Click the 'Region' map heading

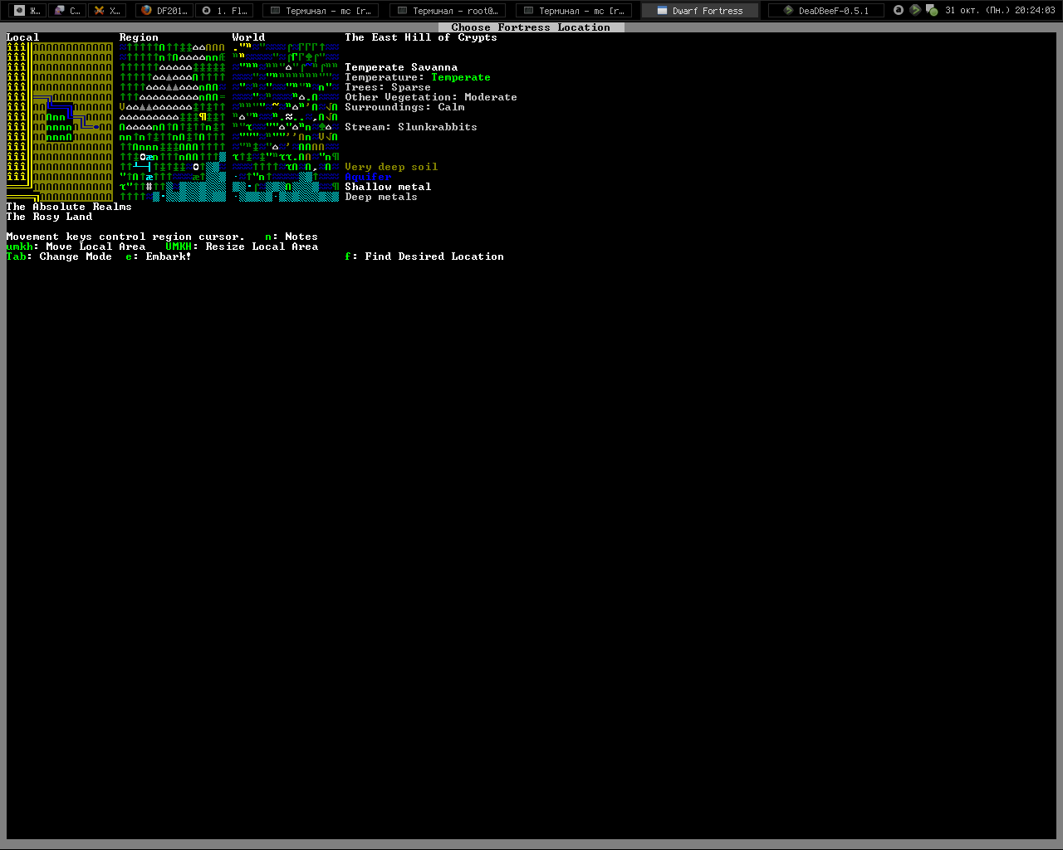(140, 37)
